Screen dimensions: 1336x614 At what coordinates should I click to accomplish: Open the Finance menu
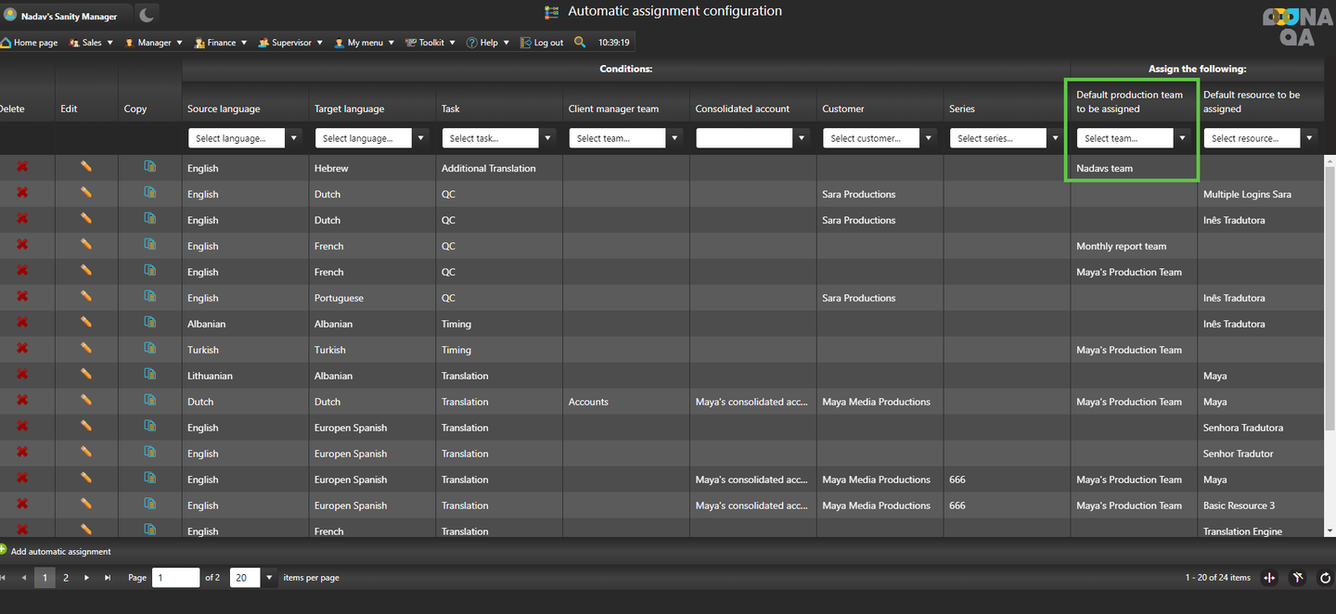pos(222,43)
